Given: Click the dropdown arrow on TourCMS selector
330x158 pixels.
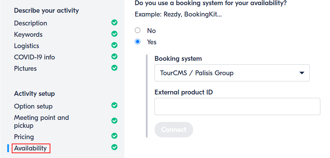Looking at the screenshot, I should (302, 73).
